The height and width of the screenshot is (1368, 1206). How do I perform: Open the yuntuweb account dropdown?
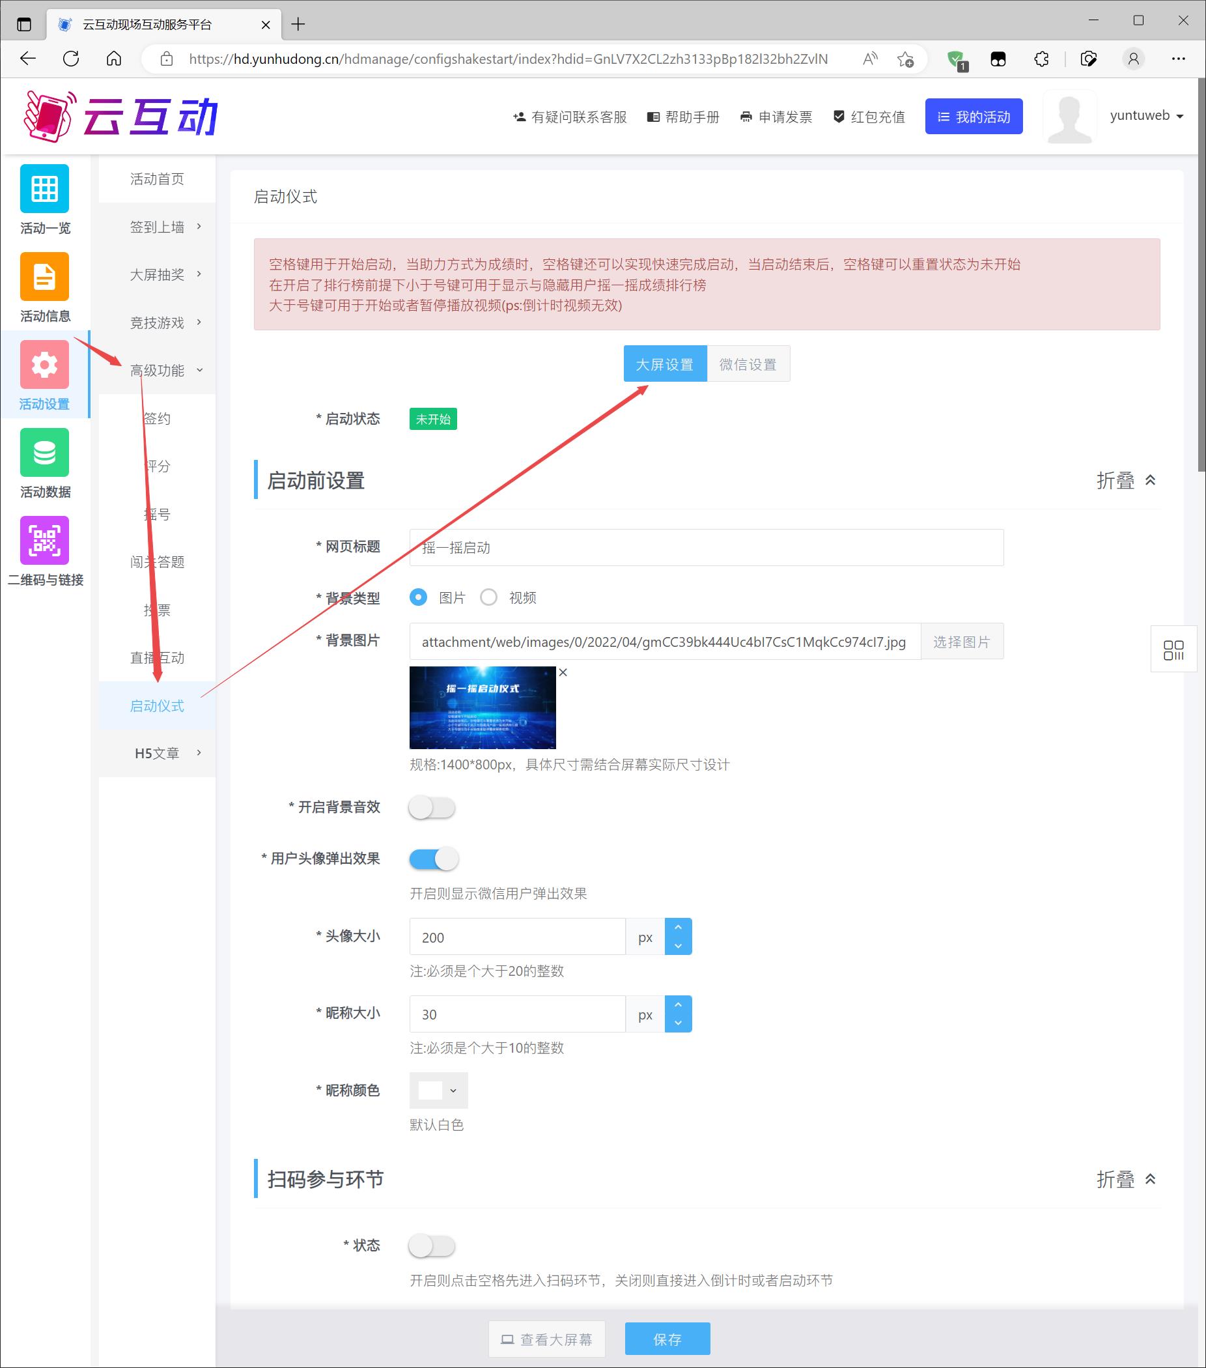pyautogui.click(x=1146, y=116)
